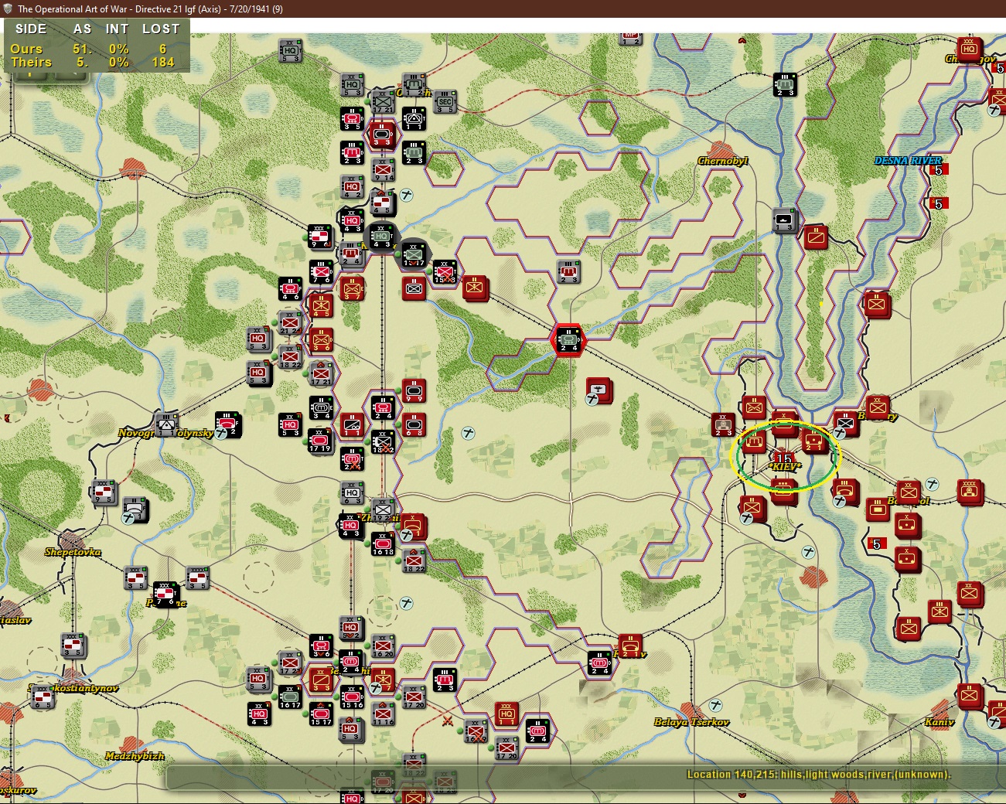Screen dimensions: 1006x804
Task: Click the Chernobyl city label
Action: pos(723,161)
